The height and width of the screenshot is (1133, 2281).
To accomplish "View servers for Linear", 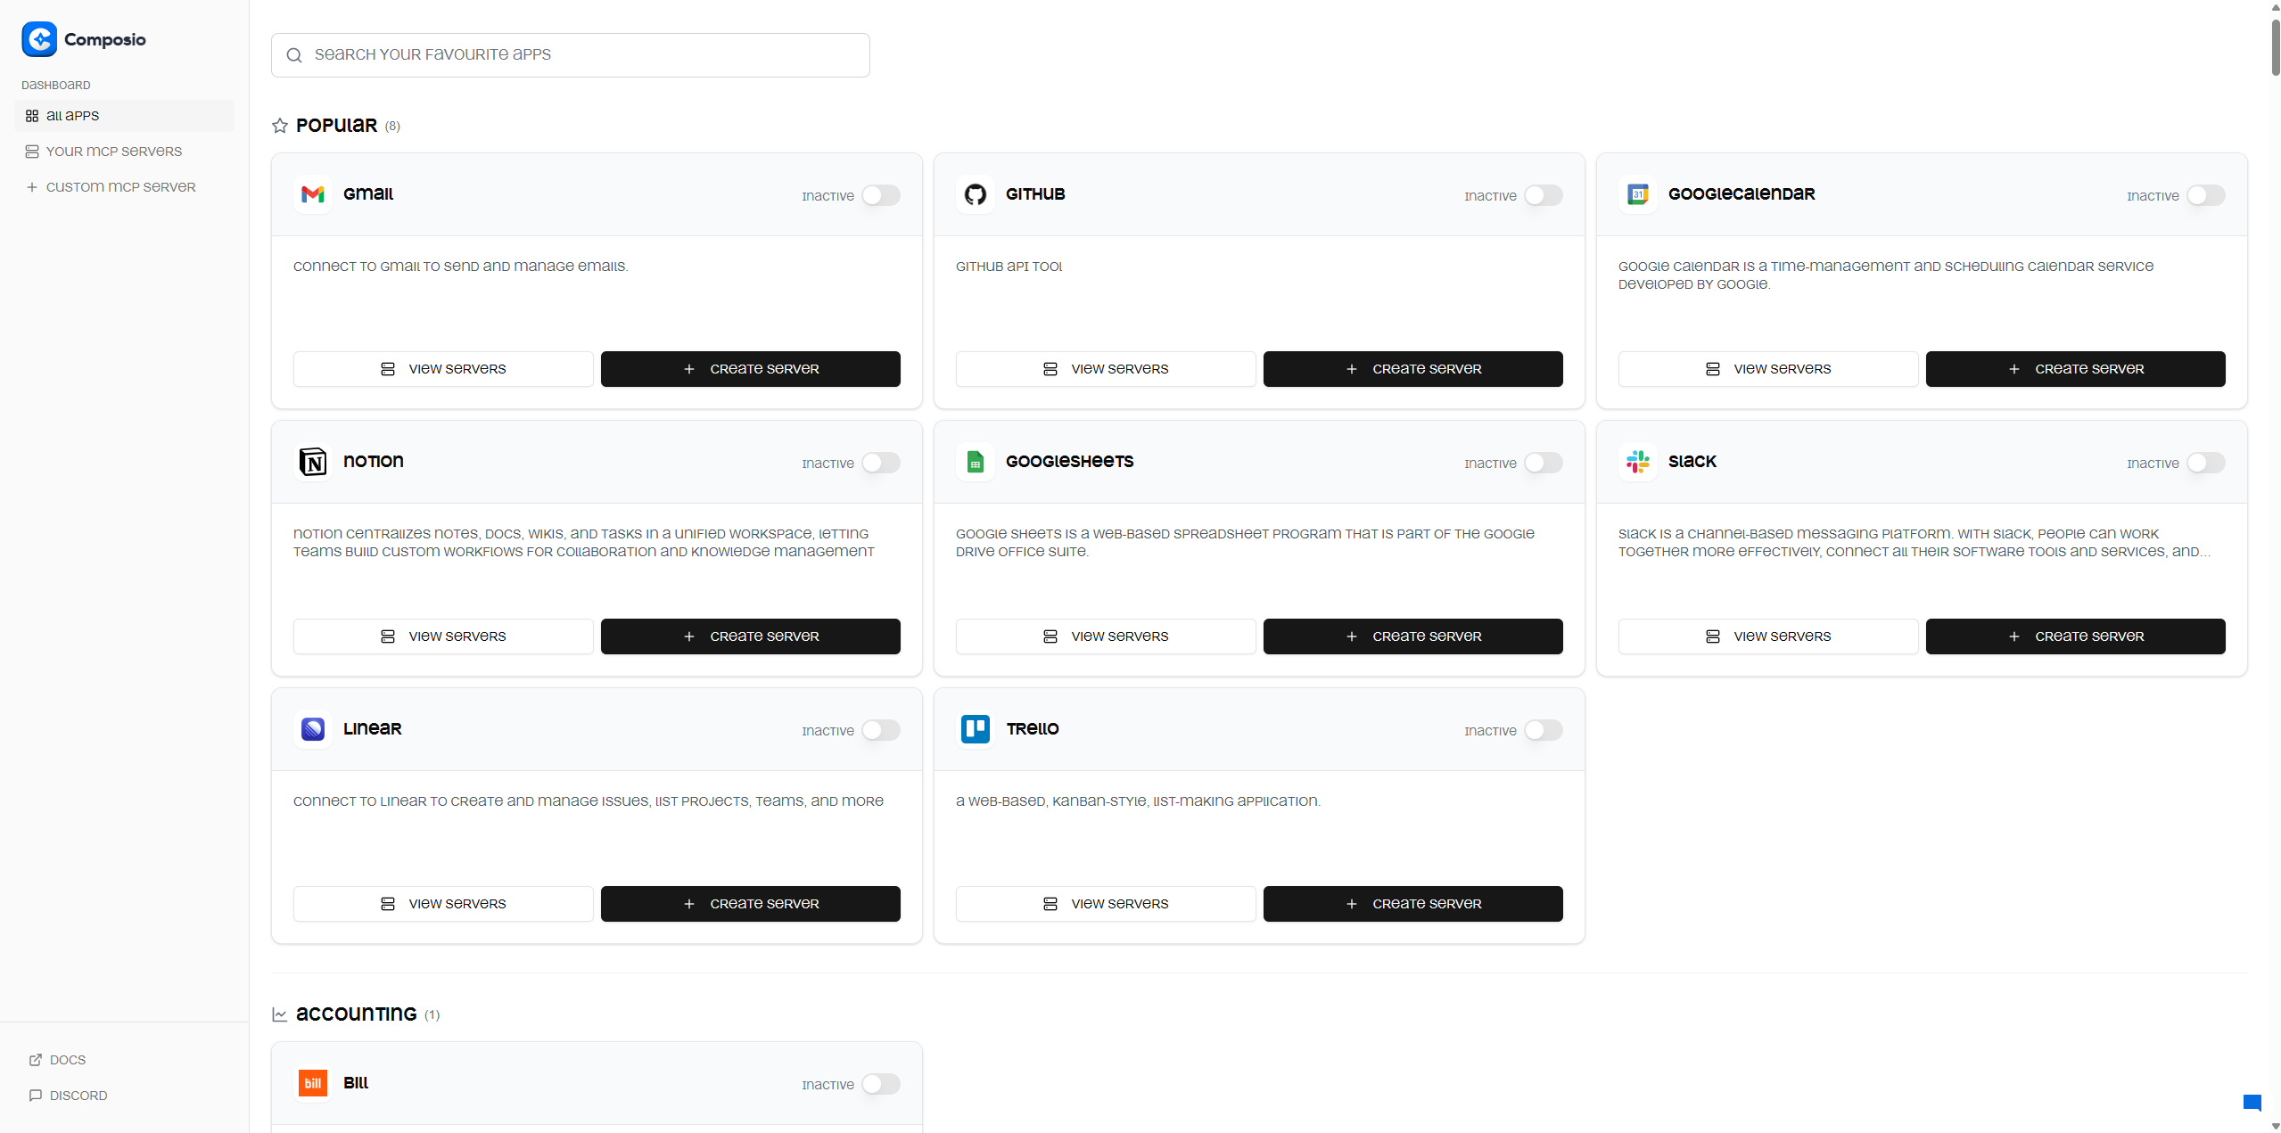I will pos(443,904).
